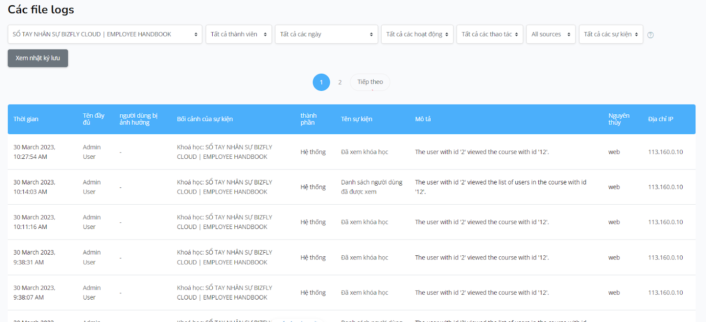The image size is (706, 322).
Task: Click the help question mark icon
Action: coord(650,35)
